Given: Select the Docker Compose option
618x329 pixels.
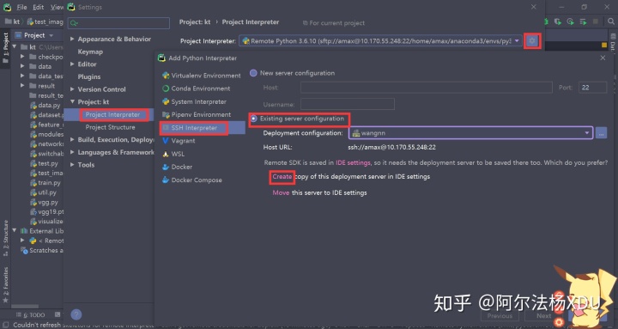Looking at the screenshot, I should (192, 180).
